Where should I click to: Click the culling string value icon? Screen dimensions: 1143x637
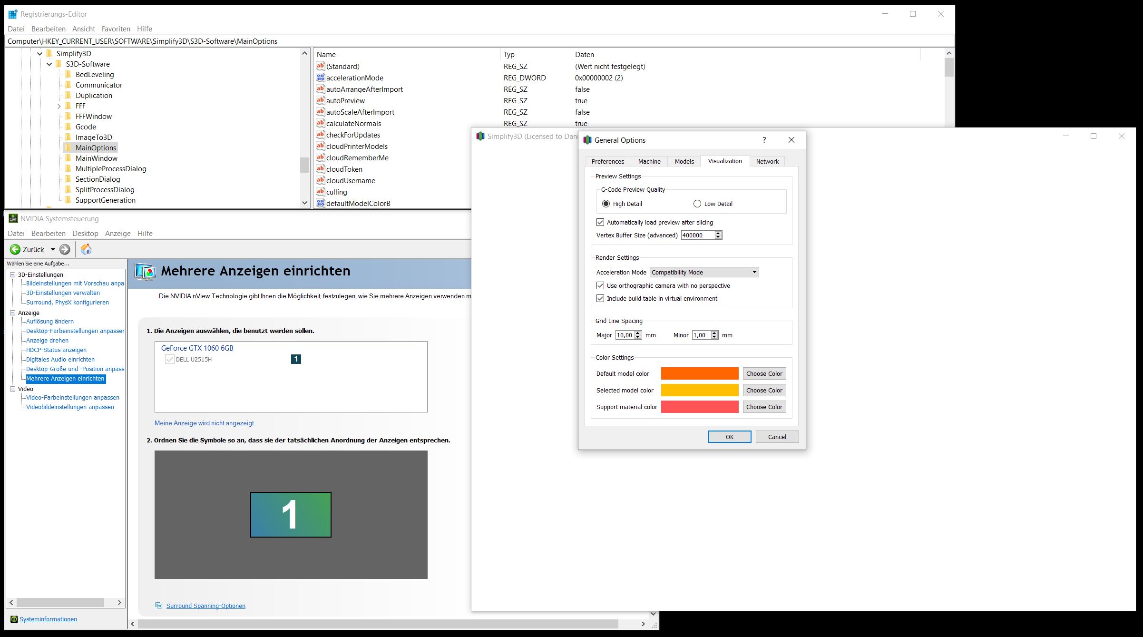point(320,192)
